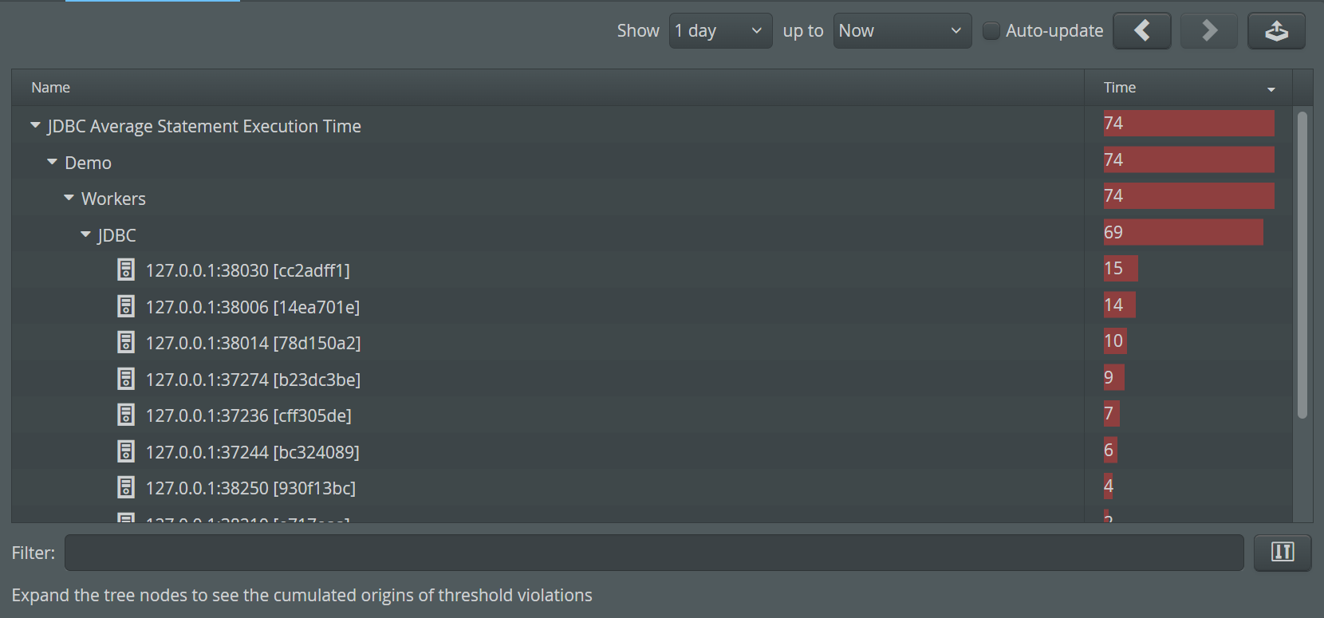The height and width of the screenshot is (618, 1324).
Task: Collapse the Demo tree node
Action: pos(53,163)
